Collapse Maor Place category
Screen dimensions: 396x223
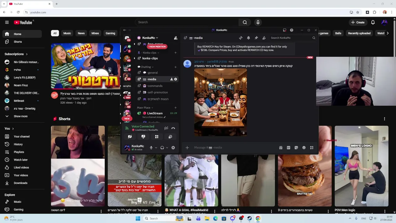145,108
